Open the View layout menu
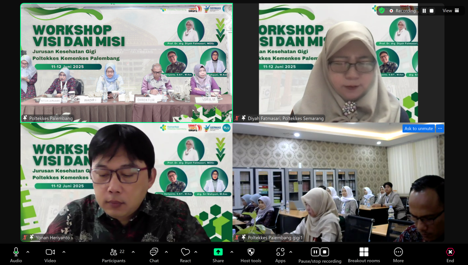Viewport: 468px width, 265px height. pos(451,11)
